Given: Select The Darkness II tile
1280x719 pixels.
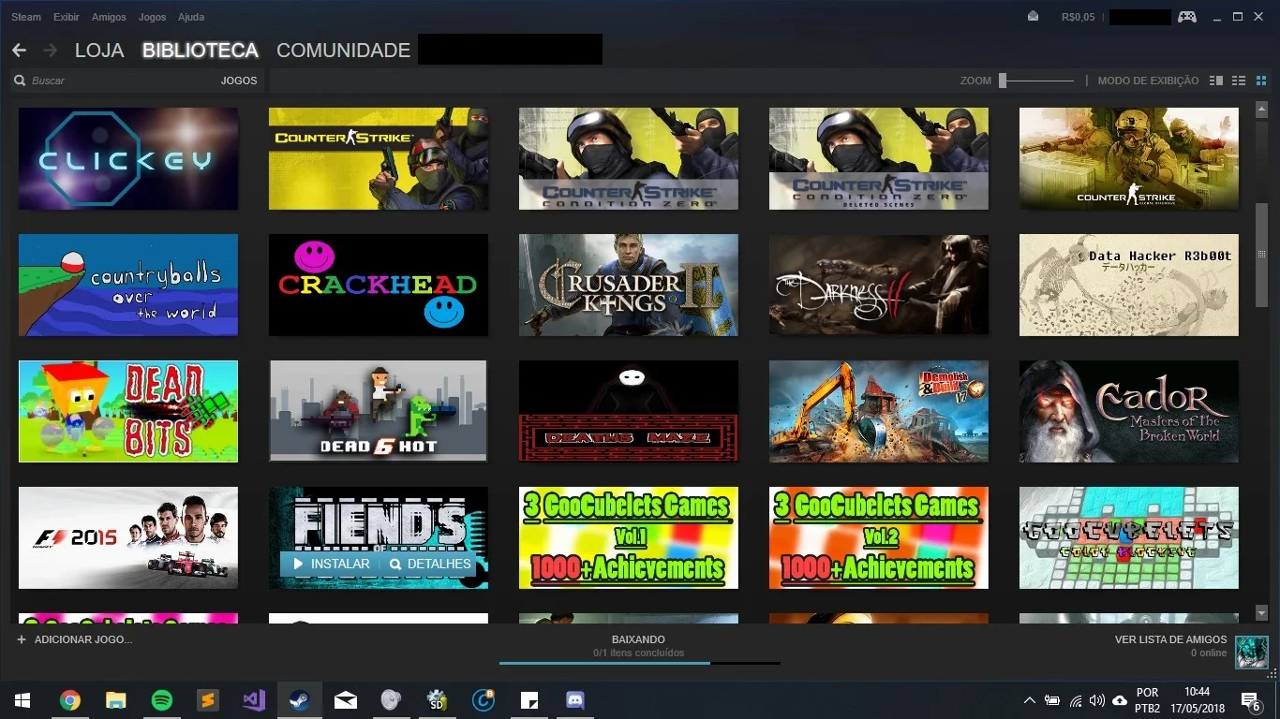Looking at the screenshot, I should (x=879, y=285).
